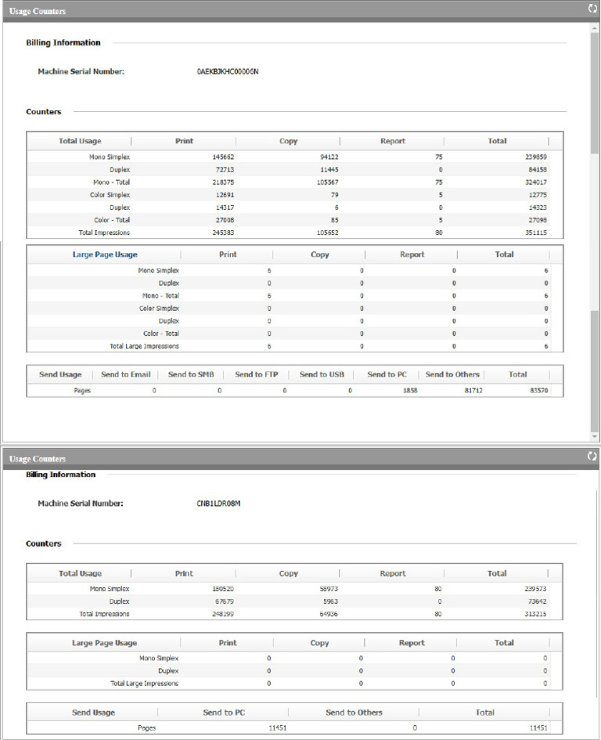Click the refresh icon in lower Usage Counters header
Viewport: 601px width, 740px height.
592,456
